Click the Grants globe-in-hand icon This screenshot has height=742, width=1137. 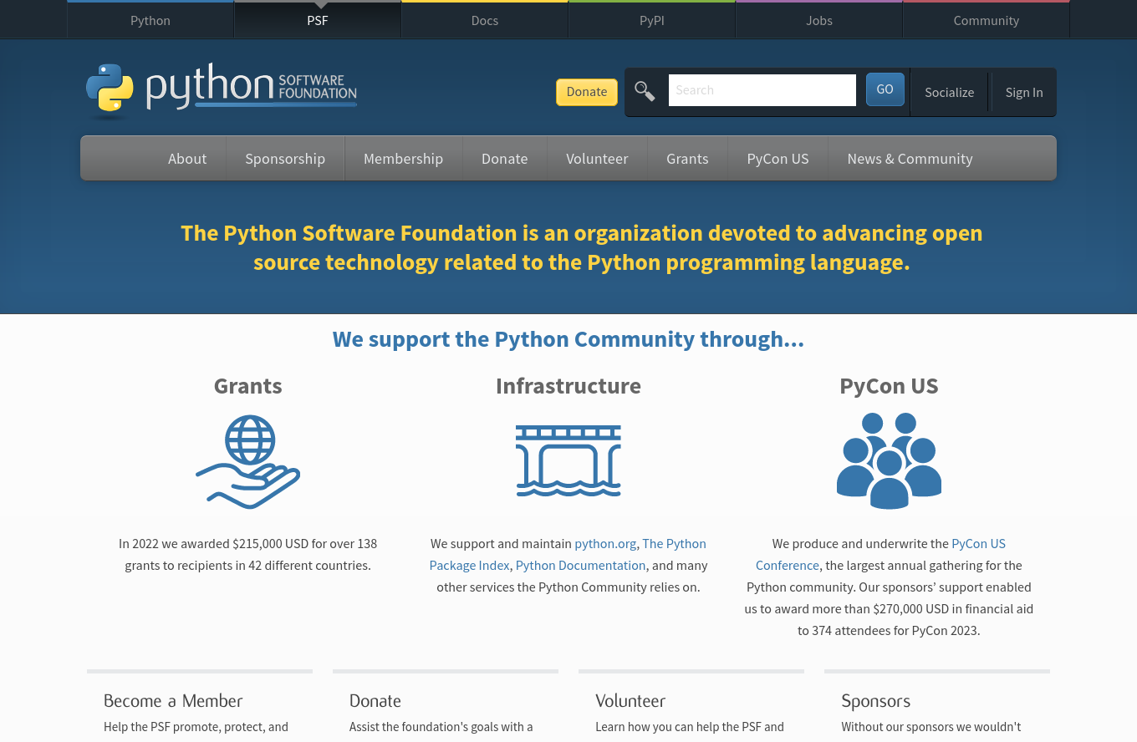(x=248, y=462)
